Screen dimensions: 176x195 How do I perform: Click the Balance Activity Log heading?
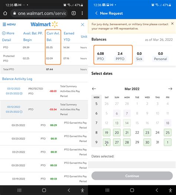17,79
